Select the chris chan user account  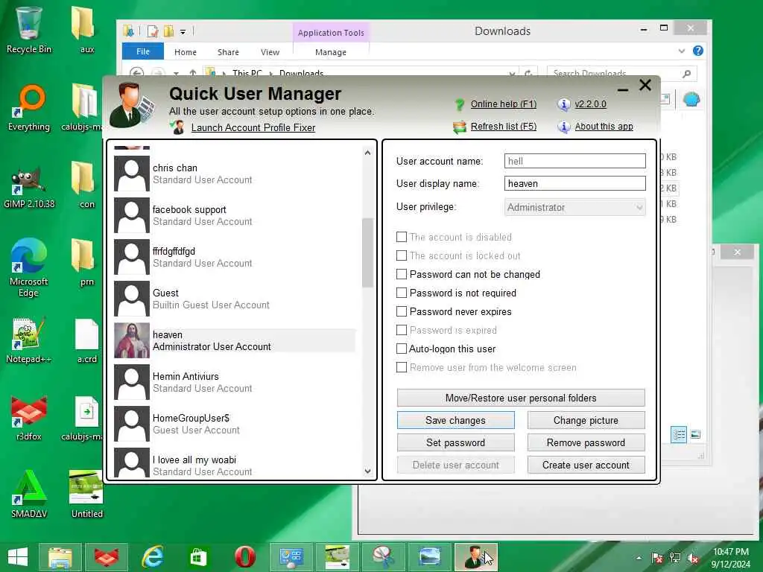pos(235,174)
